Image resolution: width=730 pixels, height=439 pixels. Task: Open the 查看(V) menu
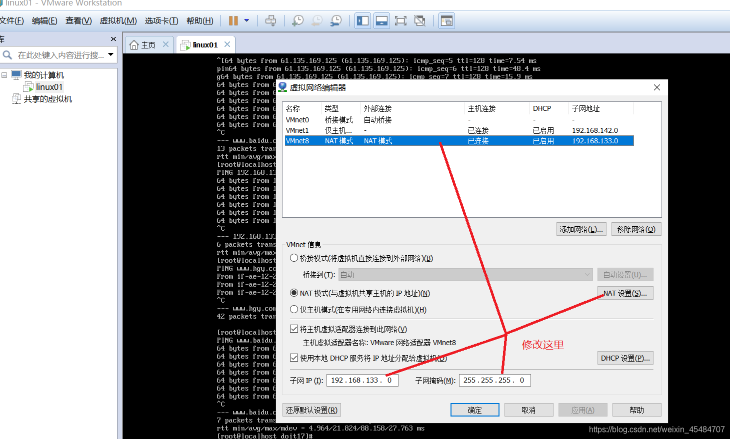point(78,21)
